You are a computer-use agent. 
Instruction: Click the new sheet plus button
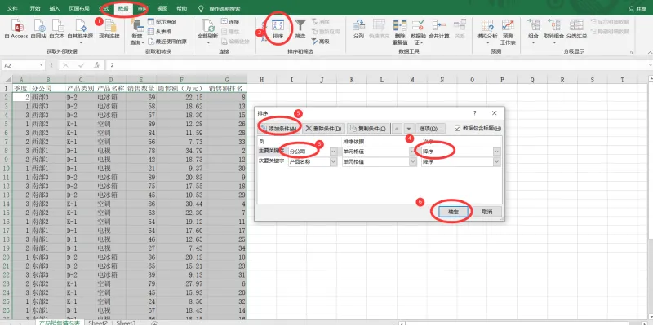coord(154,323)
